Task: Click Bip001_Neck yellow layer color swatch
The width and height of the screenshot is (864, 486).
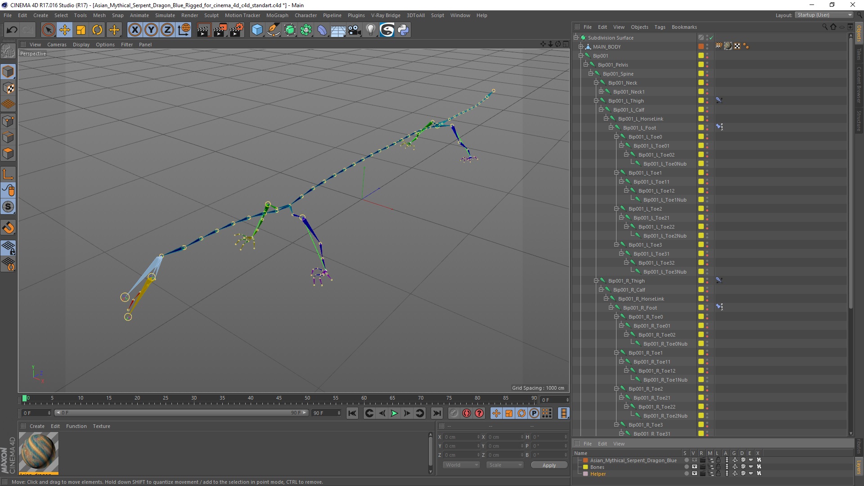Action: 701,82
